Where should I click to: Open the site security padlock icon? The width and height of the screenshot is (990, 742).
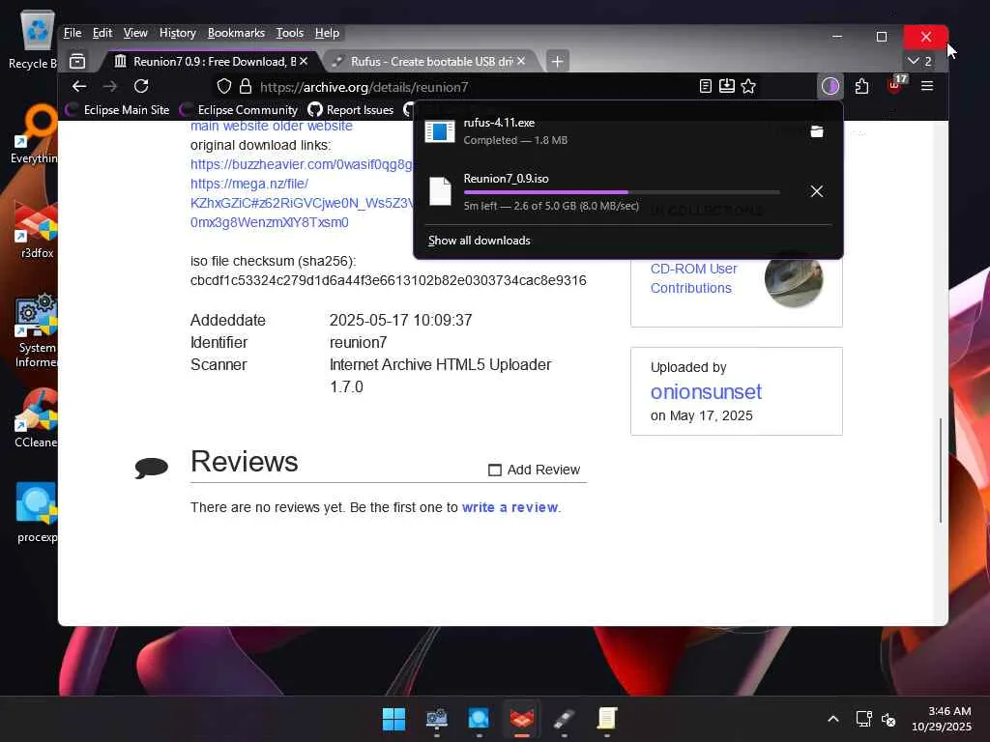[246, 86]
